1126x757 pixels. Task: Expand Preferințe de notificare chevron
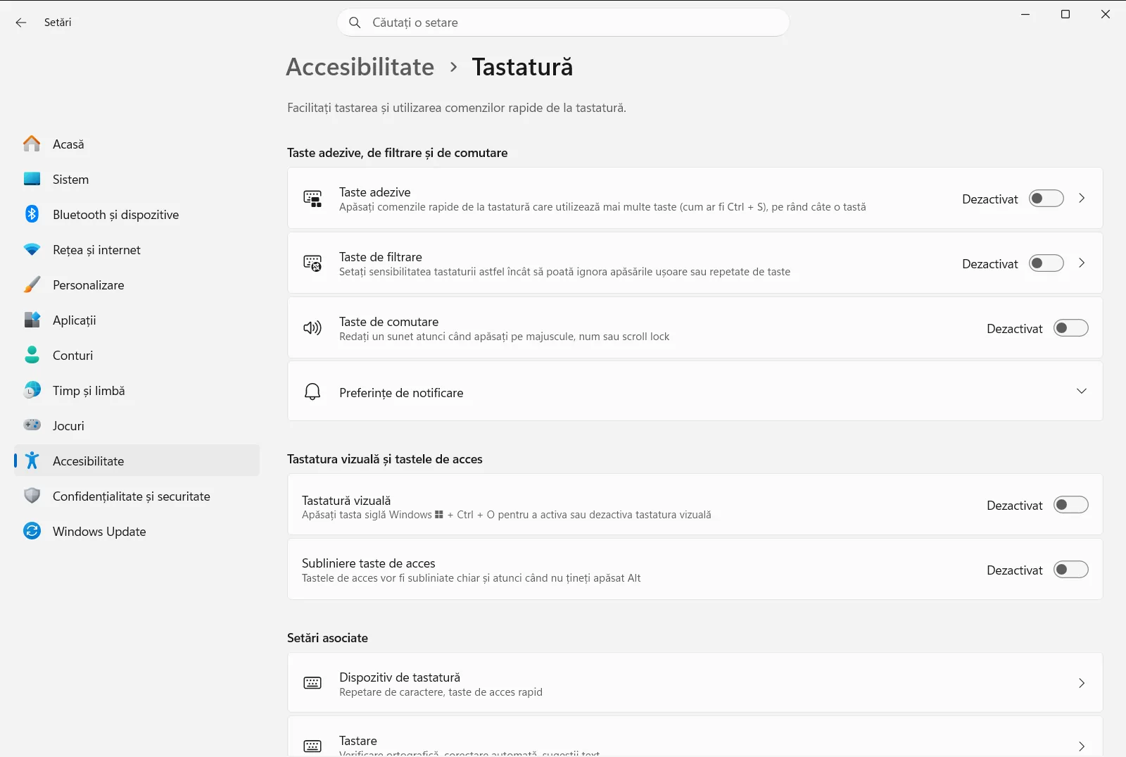1082,391
